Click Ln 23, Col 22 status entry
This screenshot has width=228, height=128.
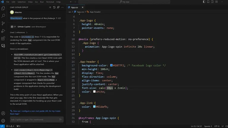[196, 126]
